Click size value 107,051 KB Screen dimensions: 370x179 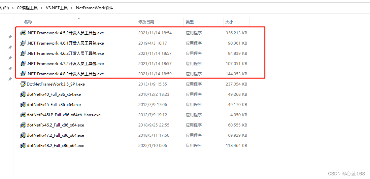click(x=236, y=63)
